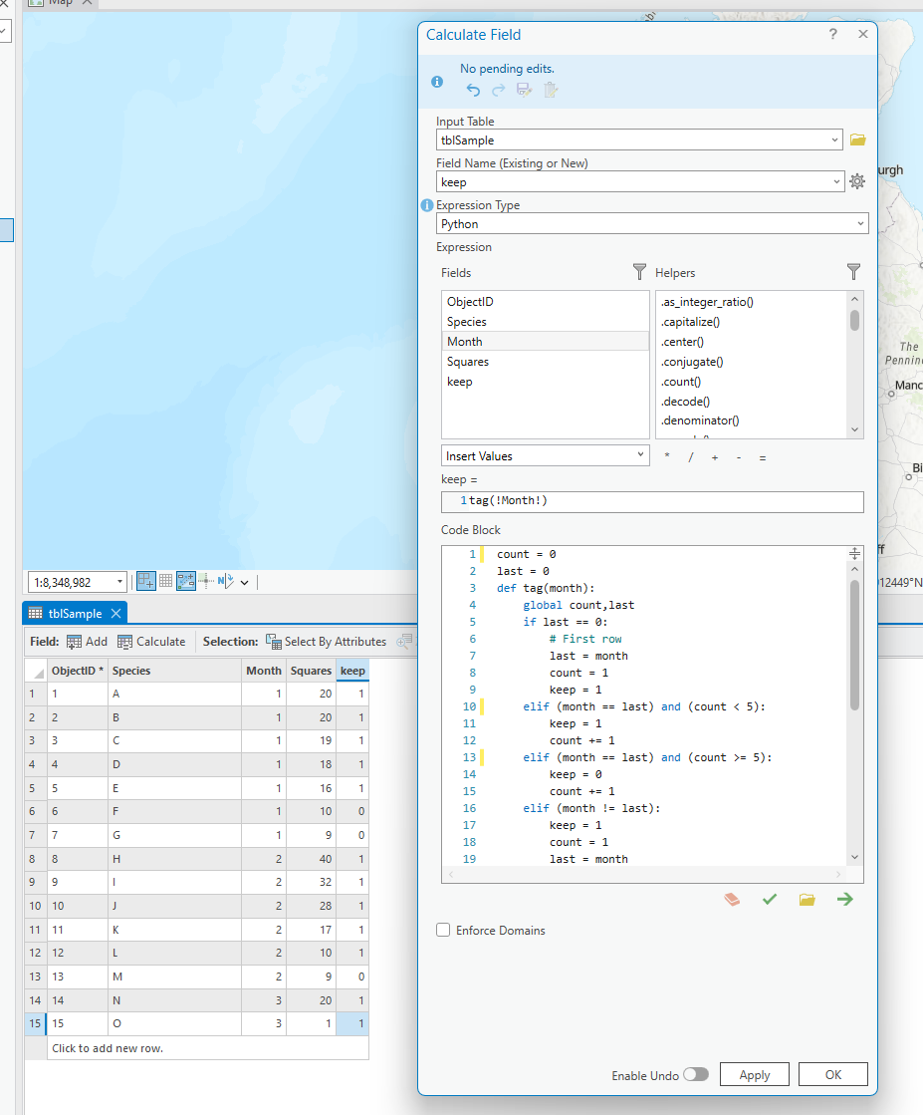Verify the expression with the green checkmark
The image size is (923, 1115).
(769, 898)
